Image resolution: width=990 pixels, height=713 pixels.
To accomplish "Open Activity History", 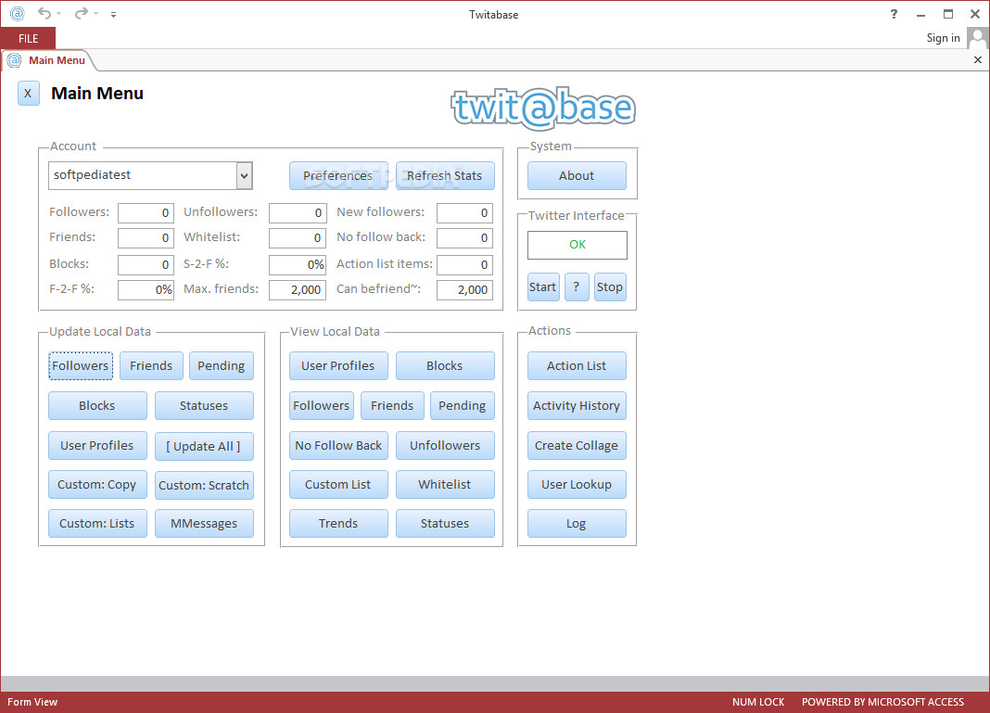I will [577, 406].
